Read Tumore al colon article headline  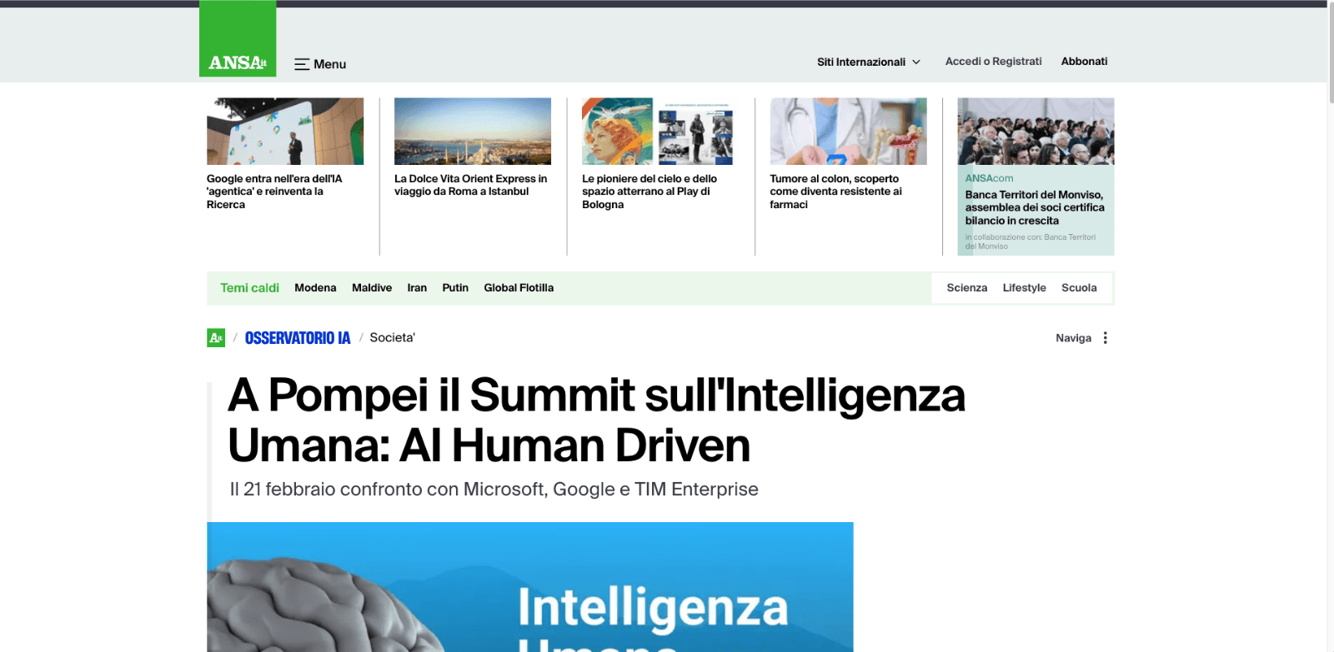835,192
